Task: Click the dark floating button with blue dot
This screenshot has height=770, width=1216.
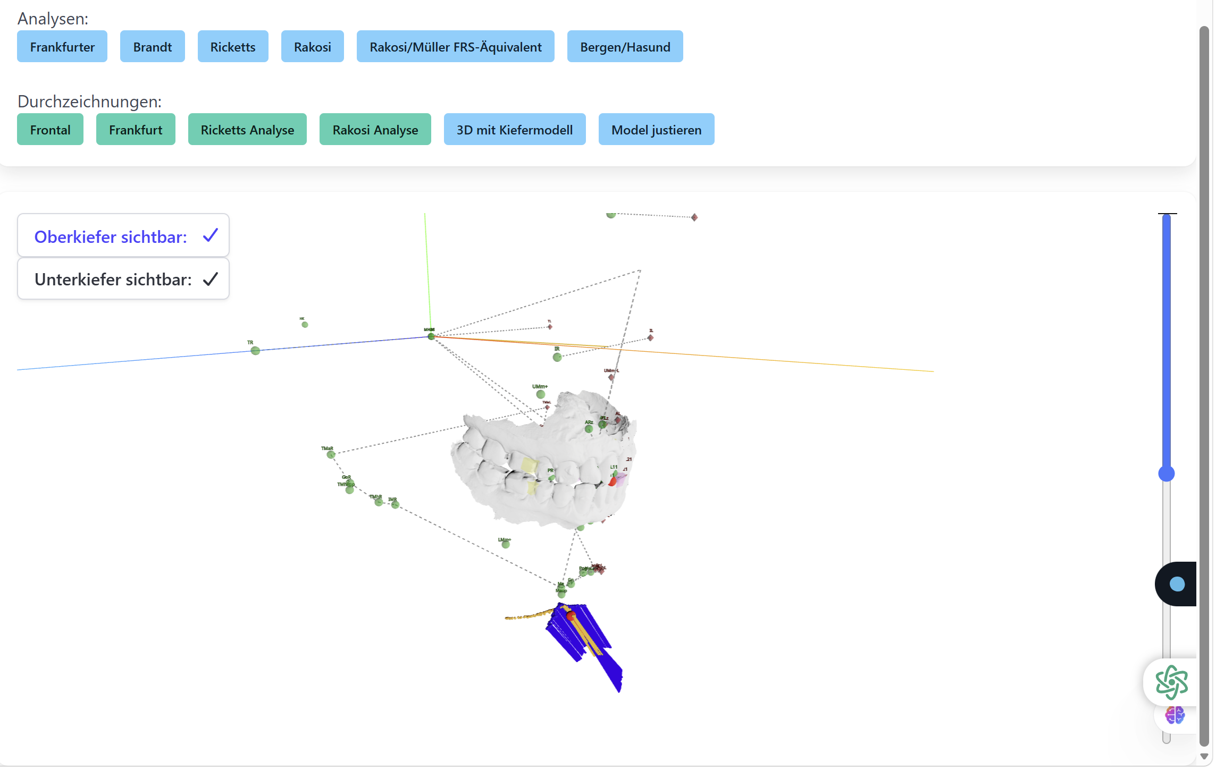Action: click(x=1176, y=585)
